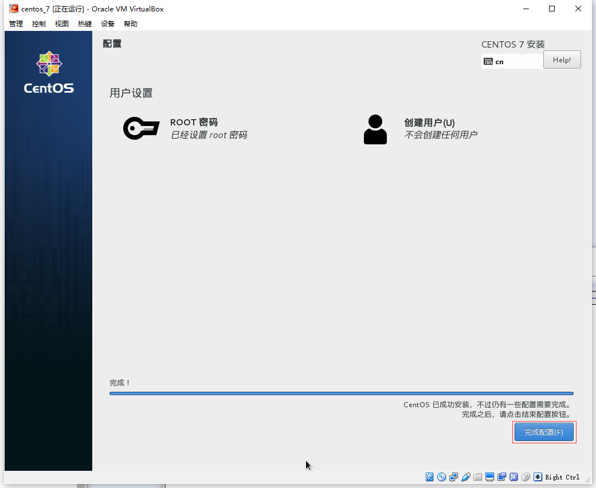Viewport: 596px width, 488px height.
Task: Click the 创建用户 person icon
Action: [375, 129]
